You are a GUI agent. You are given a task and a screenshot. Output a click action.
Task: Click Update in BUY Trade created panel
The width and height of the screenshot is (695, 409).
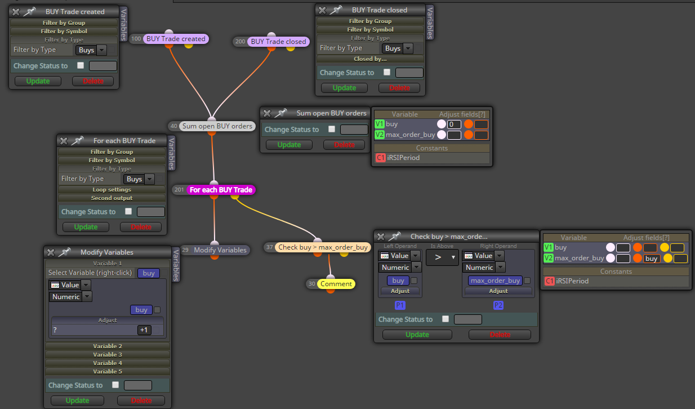(x=38, y=81)
